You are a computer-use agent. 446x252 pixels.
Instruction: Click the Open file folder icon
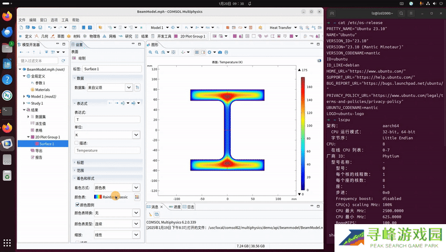[x=34, y=27]
